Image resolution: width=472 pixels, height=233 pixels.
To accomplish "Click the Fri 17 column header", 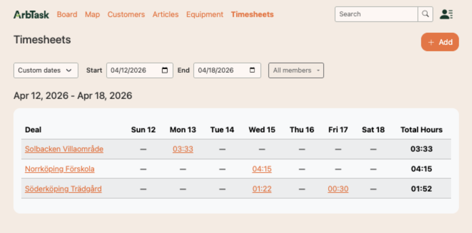I will [338, 130].
